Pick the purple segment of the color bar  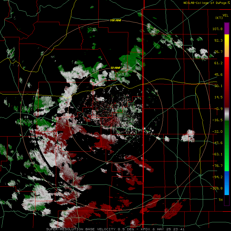[227, 28]
